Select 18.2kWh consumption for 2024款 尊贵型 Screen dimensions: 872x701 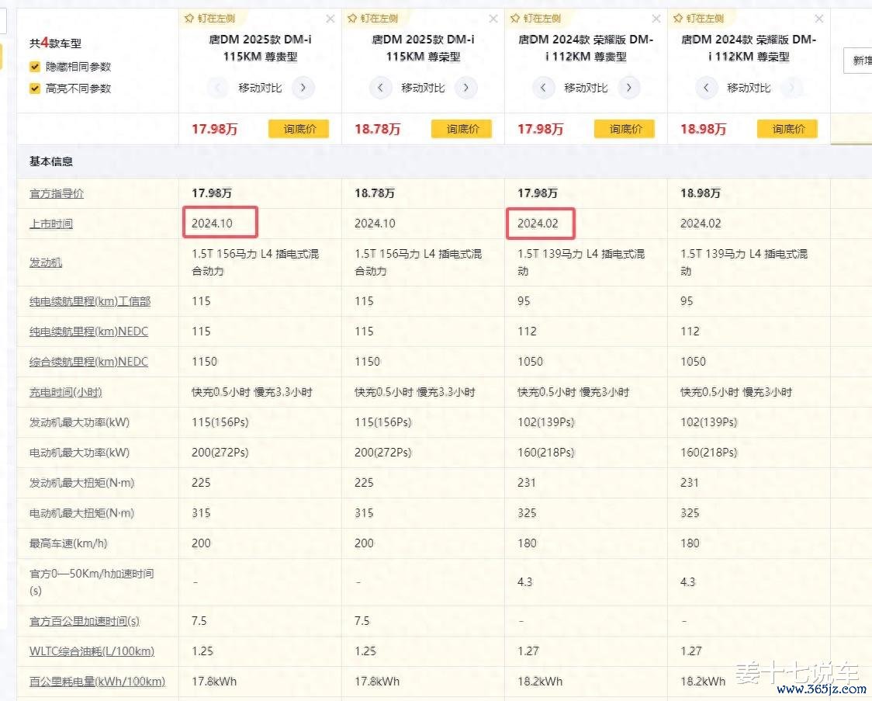[x=540, y=682]
